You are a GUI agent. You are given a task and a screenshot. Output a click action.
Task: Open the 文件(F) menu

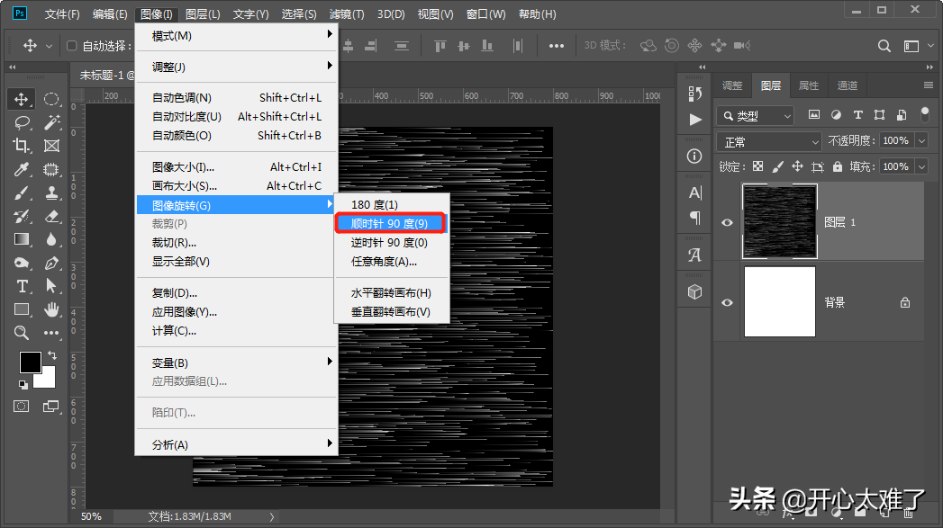pyautogui.click(x=62, y=13)
